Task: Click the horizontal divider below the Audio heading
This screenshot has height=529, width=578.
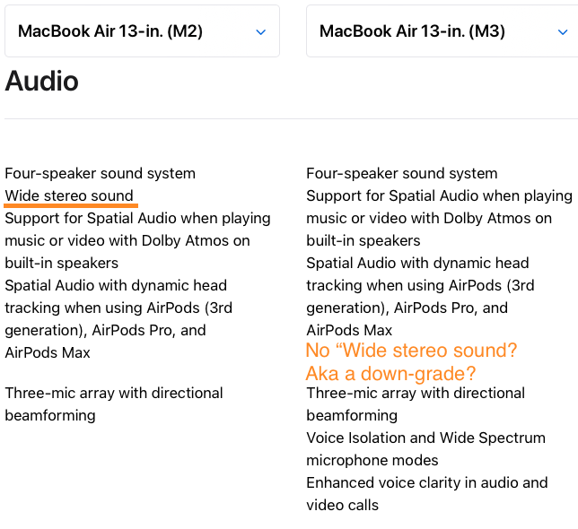Action: coord(289,118)
